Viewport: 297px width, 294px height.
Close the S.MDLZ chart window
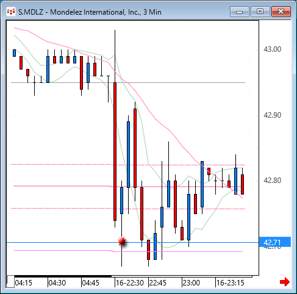click(x=281, y=12)
